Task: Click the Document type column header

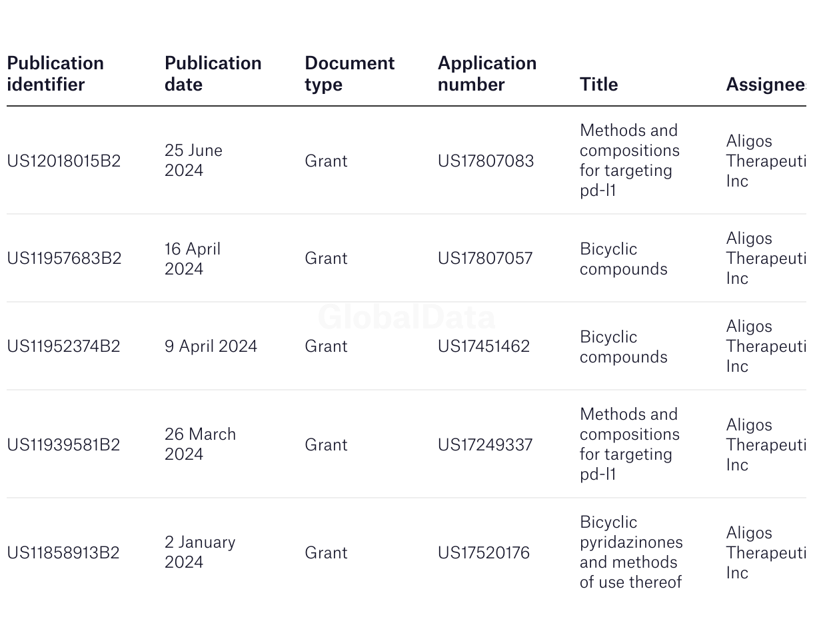Action: pos(350,74)
